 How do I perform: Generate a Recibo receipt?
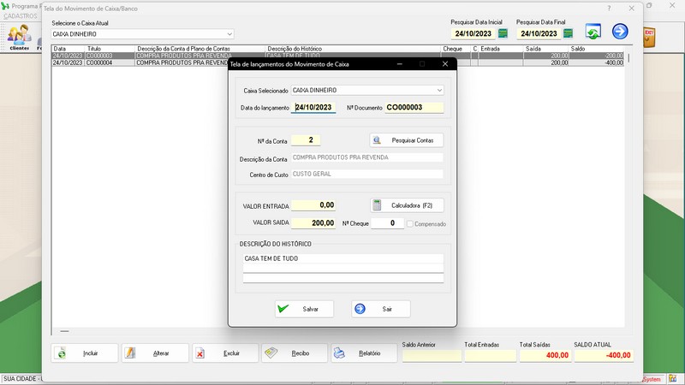coord(295,353)
